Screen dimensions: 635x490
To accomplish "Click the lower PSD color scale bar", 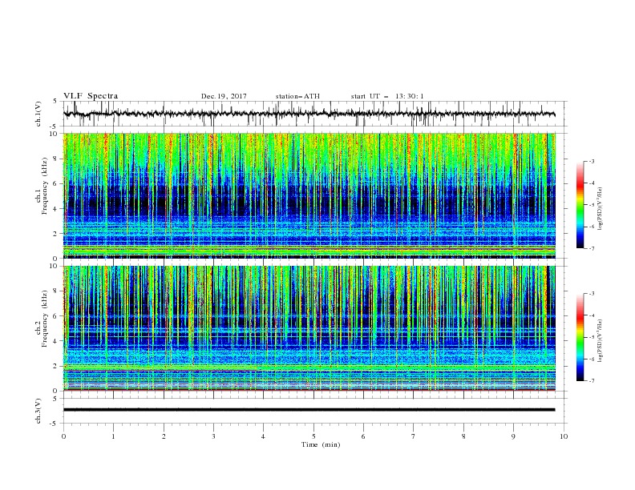I will coord(580,337).
